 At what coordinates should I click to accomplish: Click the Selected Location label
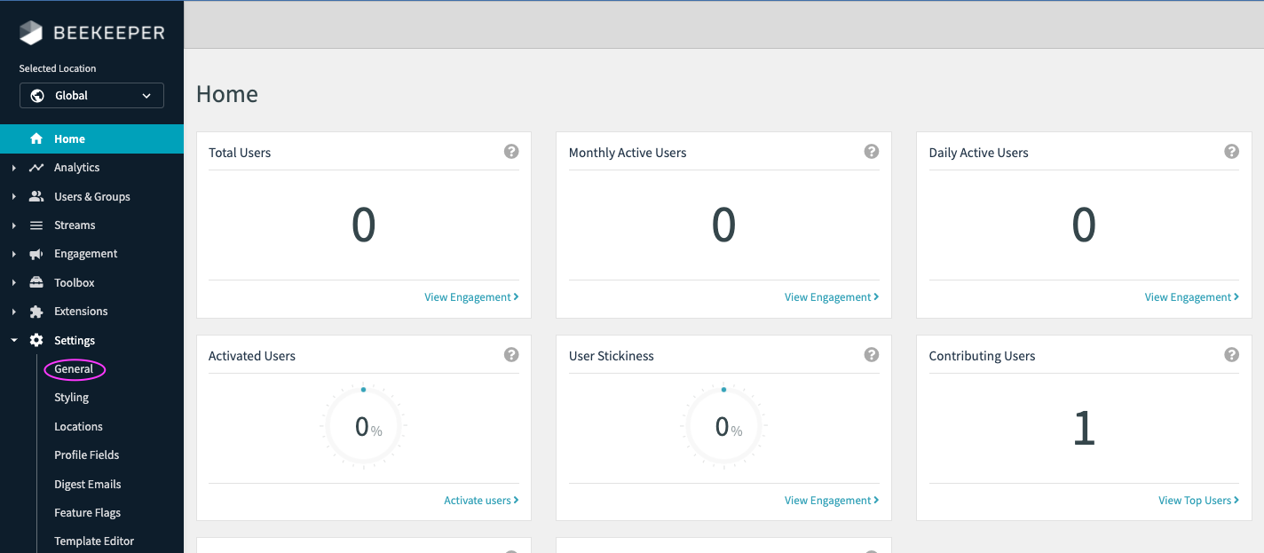point(58,68)
